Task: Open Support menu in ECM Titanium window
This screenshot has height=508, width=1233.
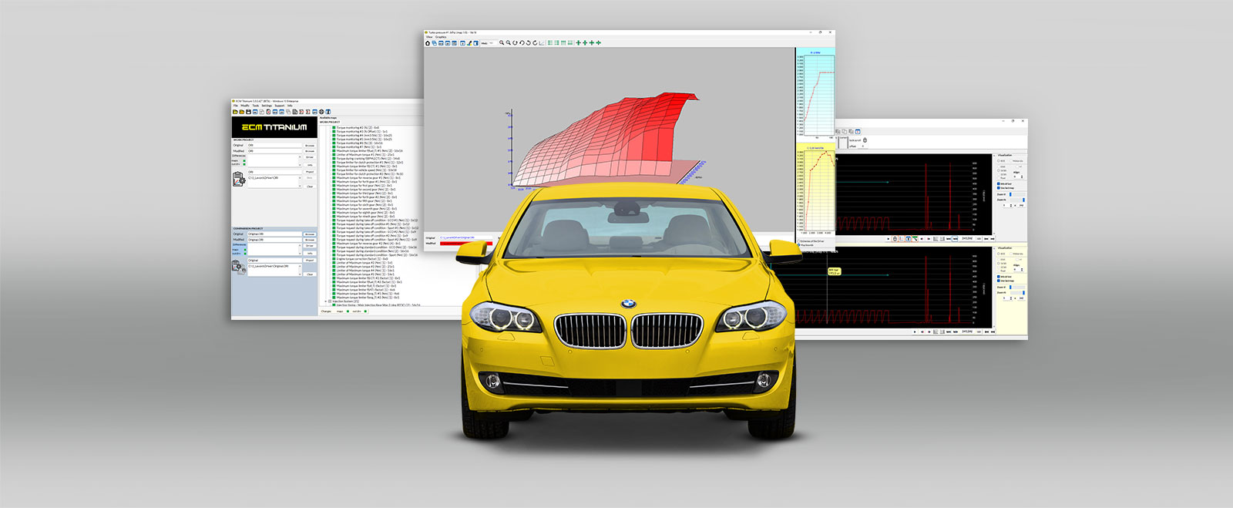Action: [279, 106]
